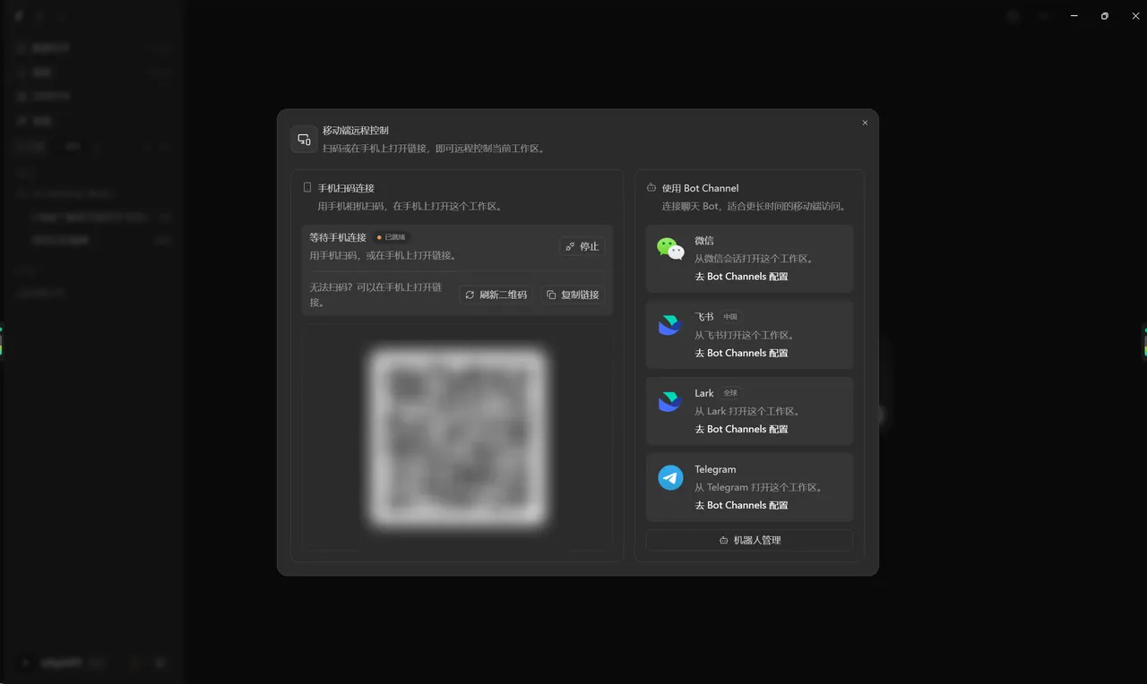Close the application window
This screenshot has width=1147, height=684.
tap(1135, 15)
